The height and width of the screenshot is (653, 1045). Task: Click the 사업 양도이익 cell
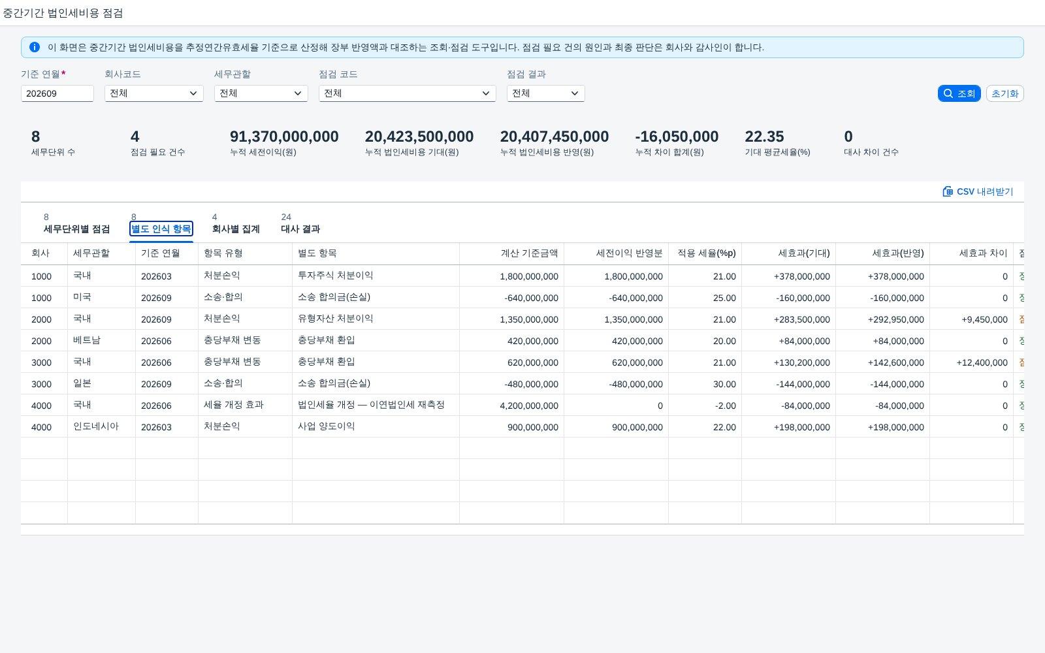coord(376,426)
